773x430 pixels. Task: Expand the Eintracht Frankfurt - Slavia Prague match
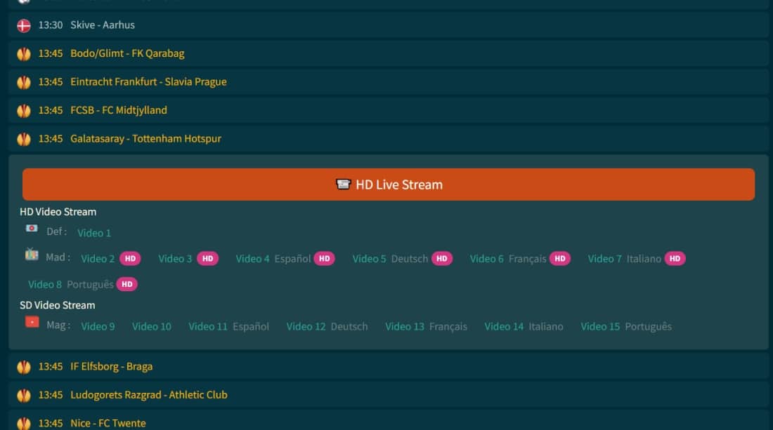coord(389,82)
